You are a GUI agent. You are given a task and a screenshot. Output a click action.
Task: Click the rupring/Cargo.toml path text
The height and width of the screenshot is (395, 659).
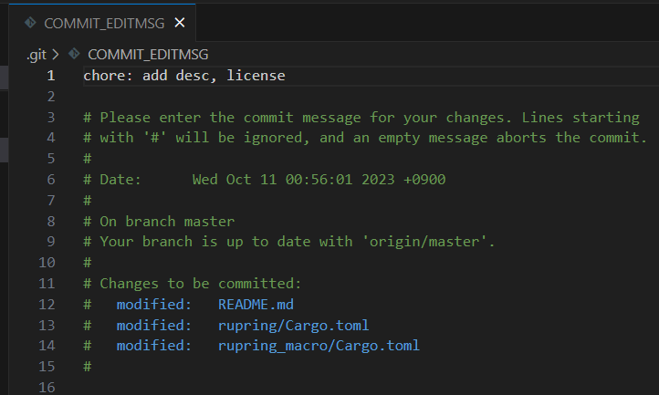coord(293,325)
